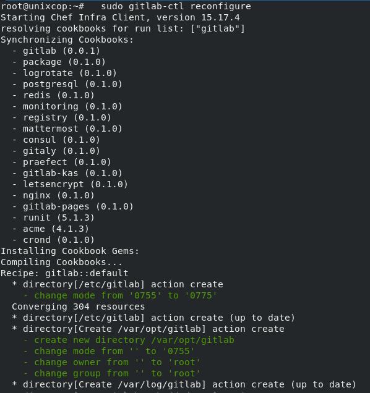Select the 'redis (0.1.0)' cookbook line
Image resolution: width=370 pixels, height=393 pixels.
coord(59,95)
